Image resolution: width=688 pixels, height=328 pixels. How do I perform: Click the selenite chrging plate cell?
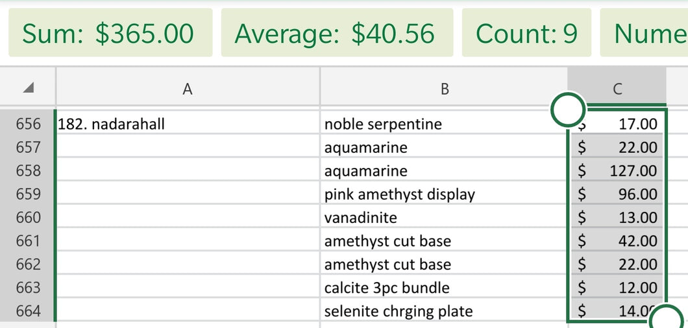(x=443, y=311)
